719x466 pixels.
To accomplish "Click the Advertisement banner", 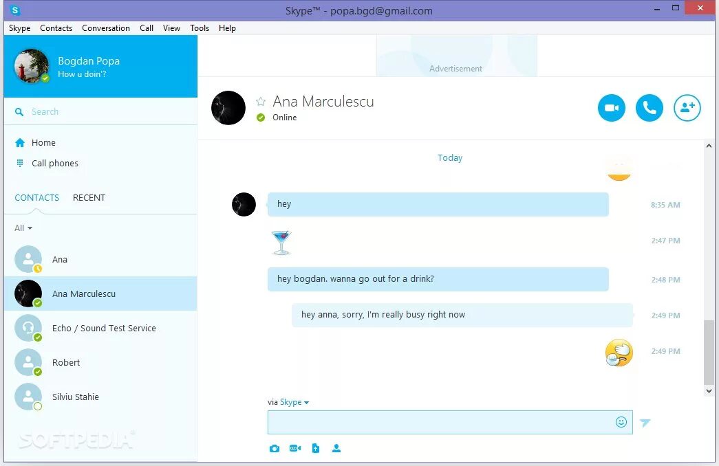I will [457, 56].
